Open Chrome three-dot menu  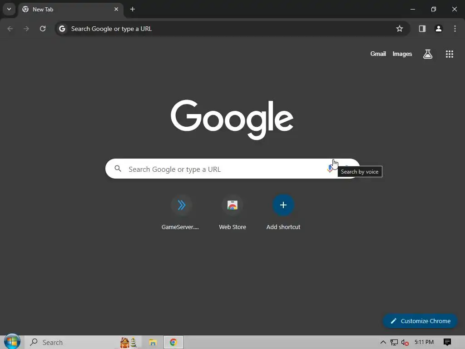[455, 29]
